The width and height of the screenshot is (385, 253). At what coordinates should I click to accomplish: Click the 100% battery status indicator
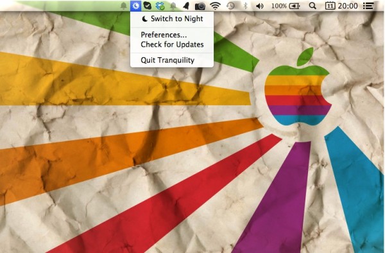[286, 6]
